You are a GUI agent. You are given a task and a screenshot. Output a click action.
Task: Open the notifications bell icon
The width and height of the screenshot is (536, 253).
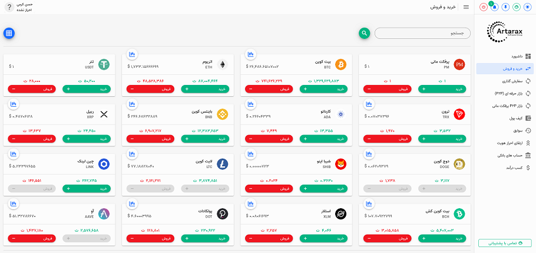point(494,7)
